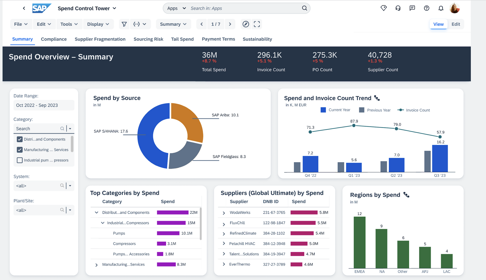Open the System dropdown arrow

point(70,186)
